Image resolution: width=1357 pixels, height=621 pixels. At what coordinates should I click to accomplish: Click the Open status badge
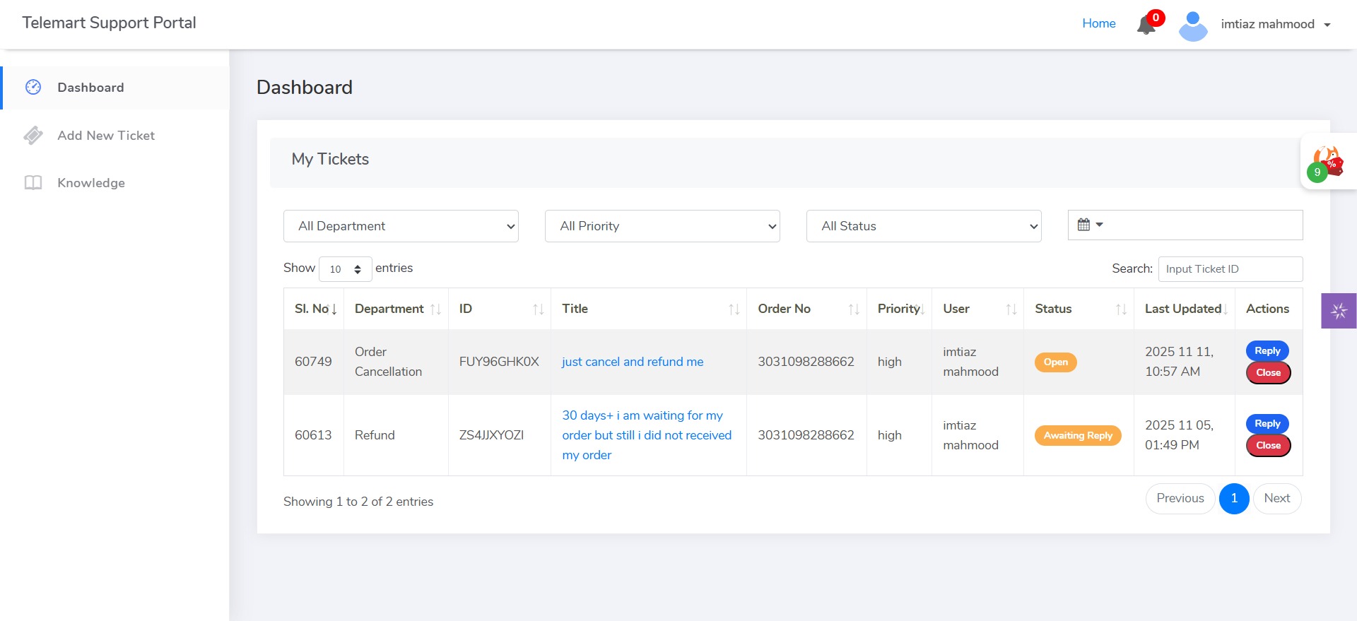coord(1055,362)
